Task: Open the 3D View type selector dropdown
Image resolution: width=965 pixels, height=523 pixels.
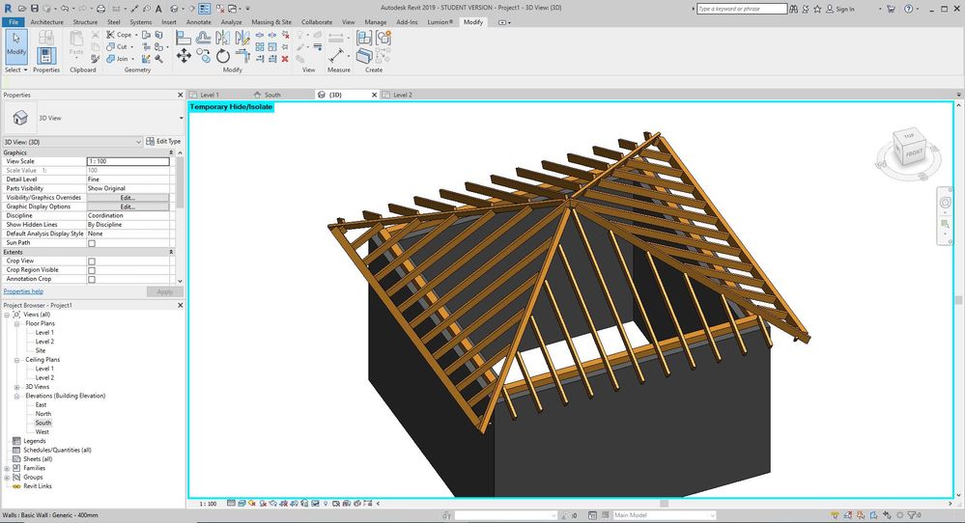Action: coord(181,118)
